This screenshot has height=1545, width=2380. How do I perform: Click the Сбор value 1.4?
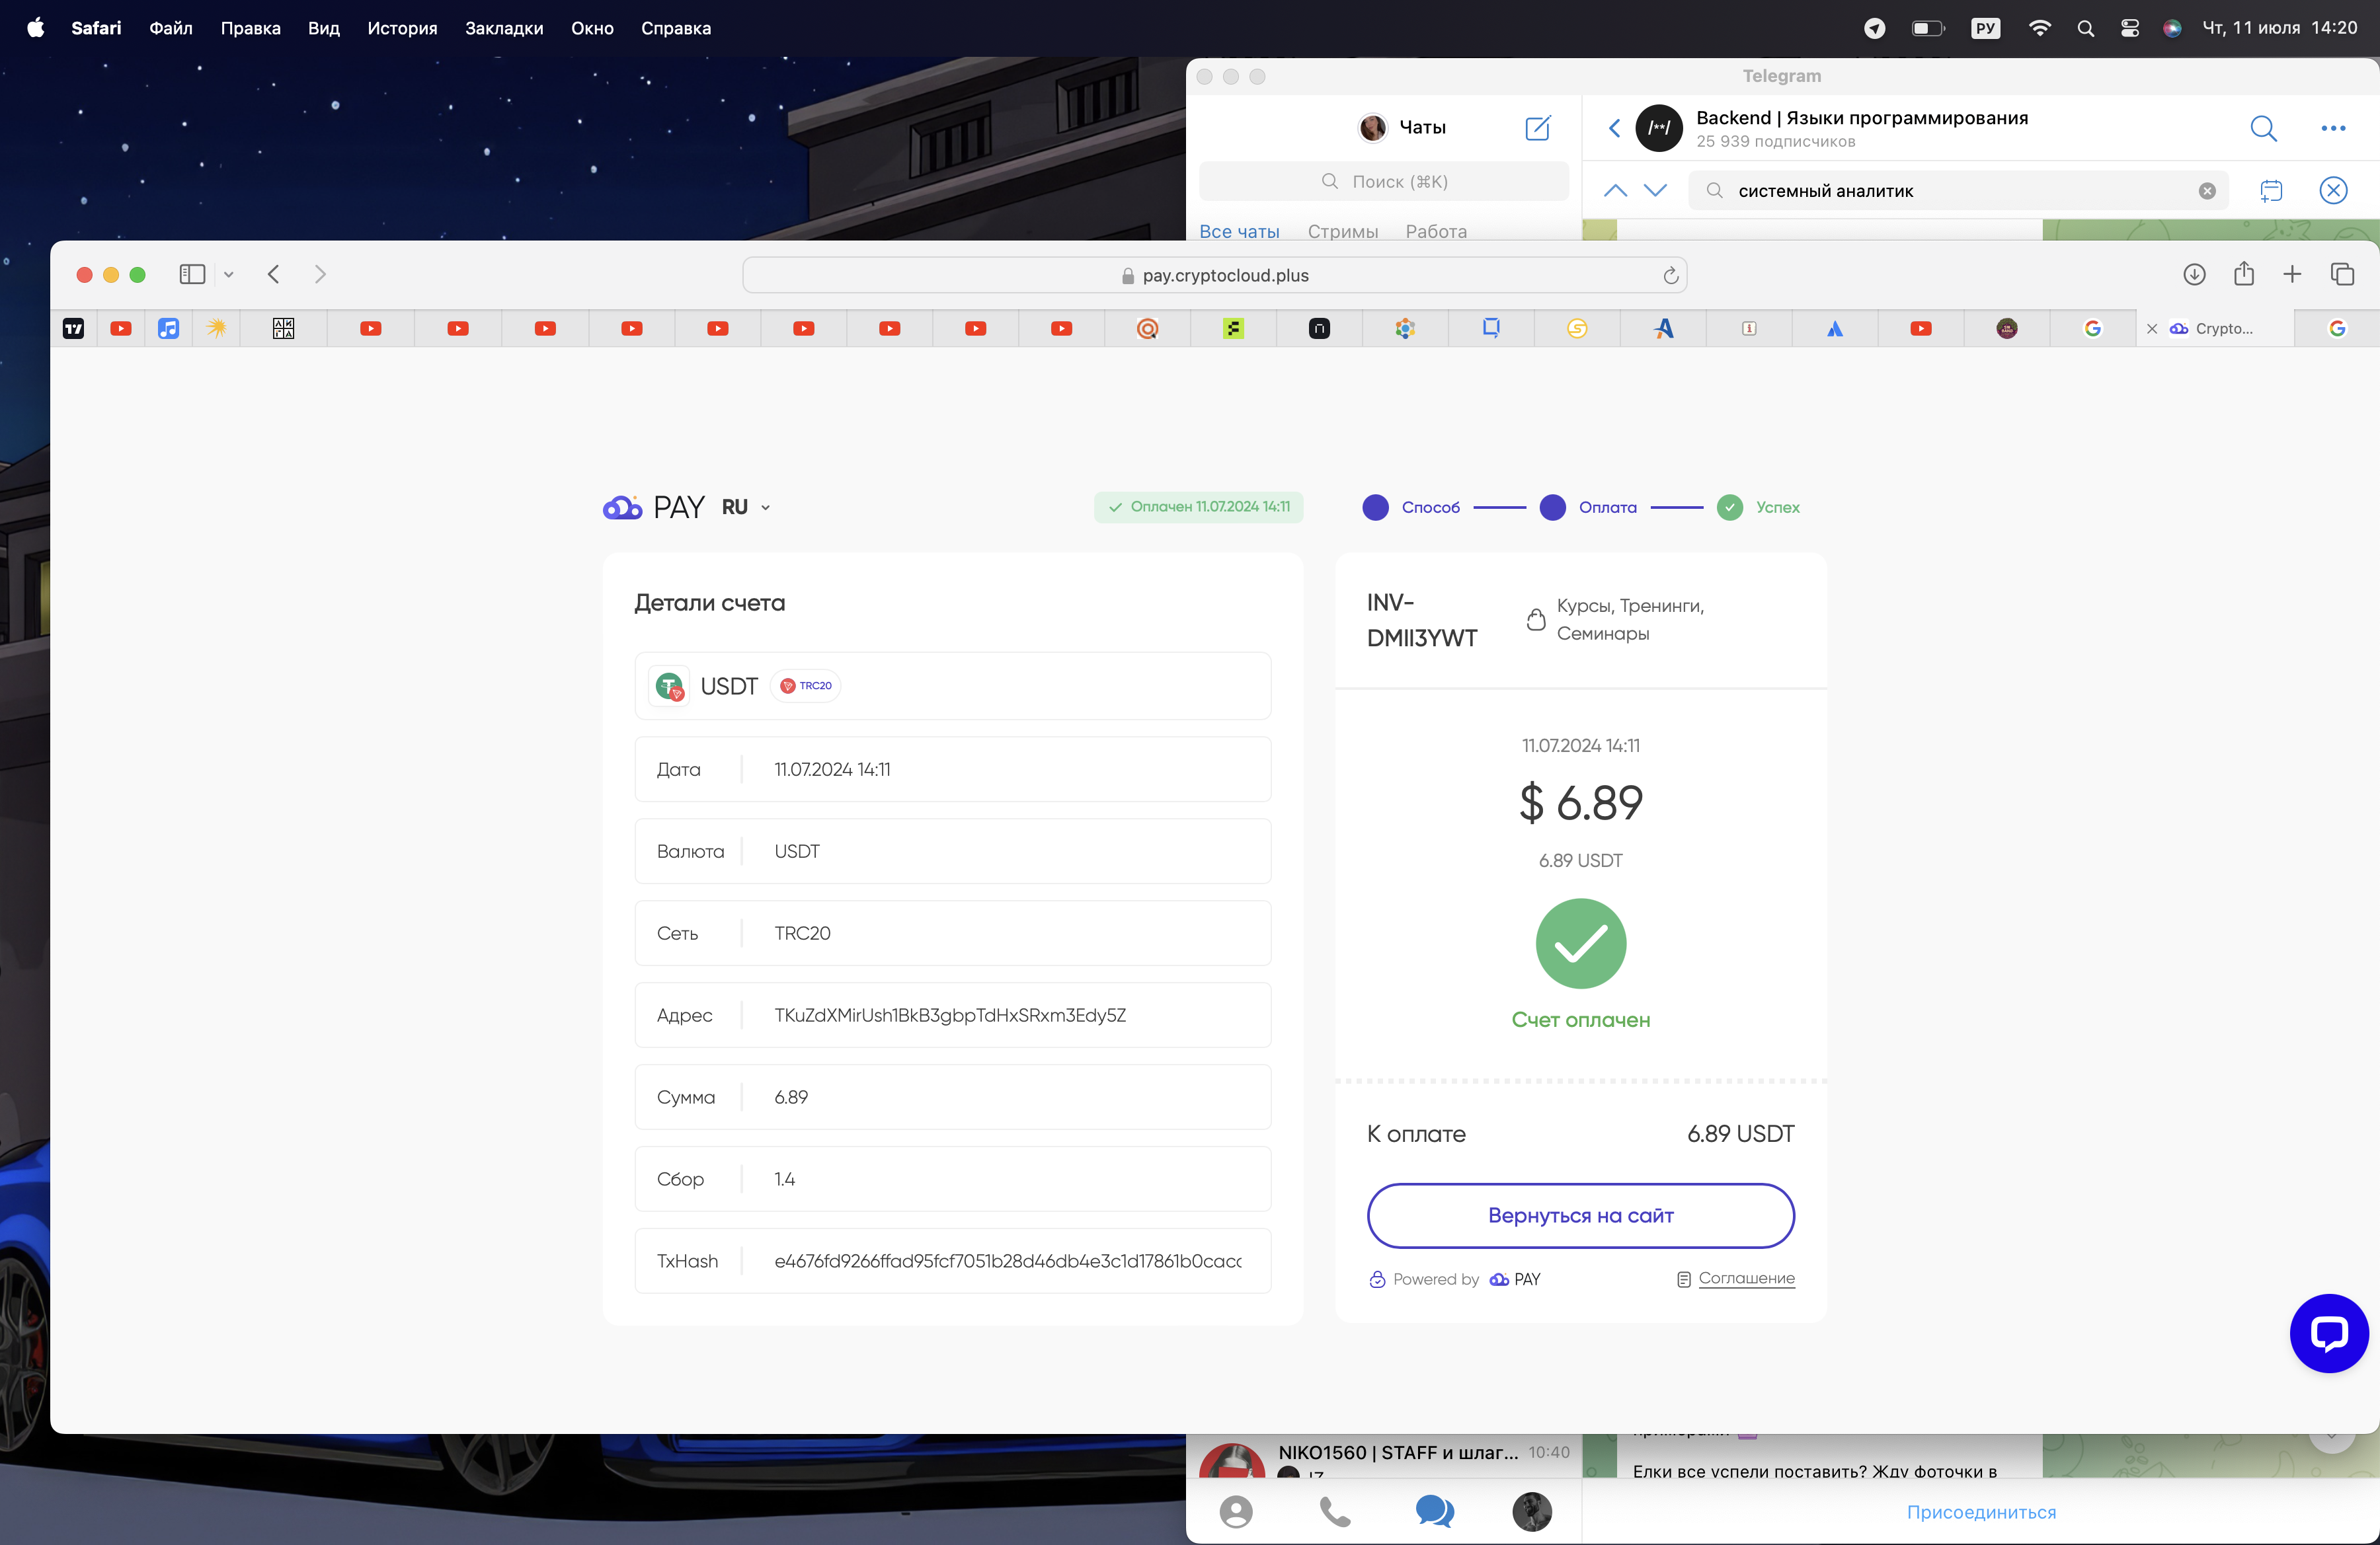[784, 1180]
